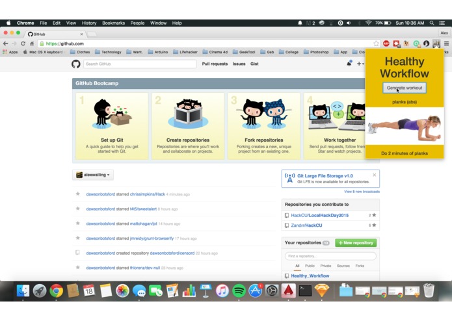Image resolution: width=452 pixels, height=321 pixels.
Task: Open the Set up Git bootcamp card
Action: tap(112, 126)
